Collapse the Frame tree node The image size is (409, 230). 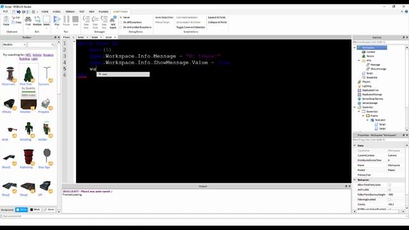pyautogui.click(x=364, y=116)
